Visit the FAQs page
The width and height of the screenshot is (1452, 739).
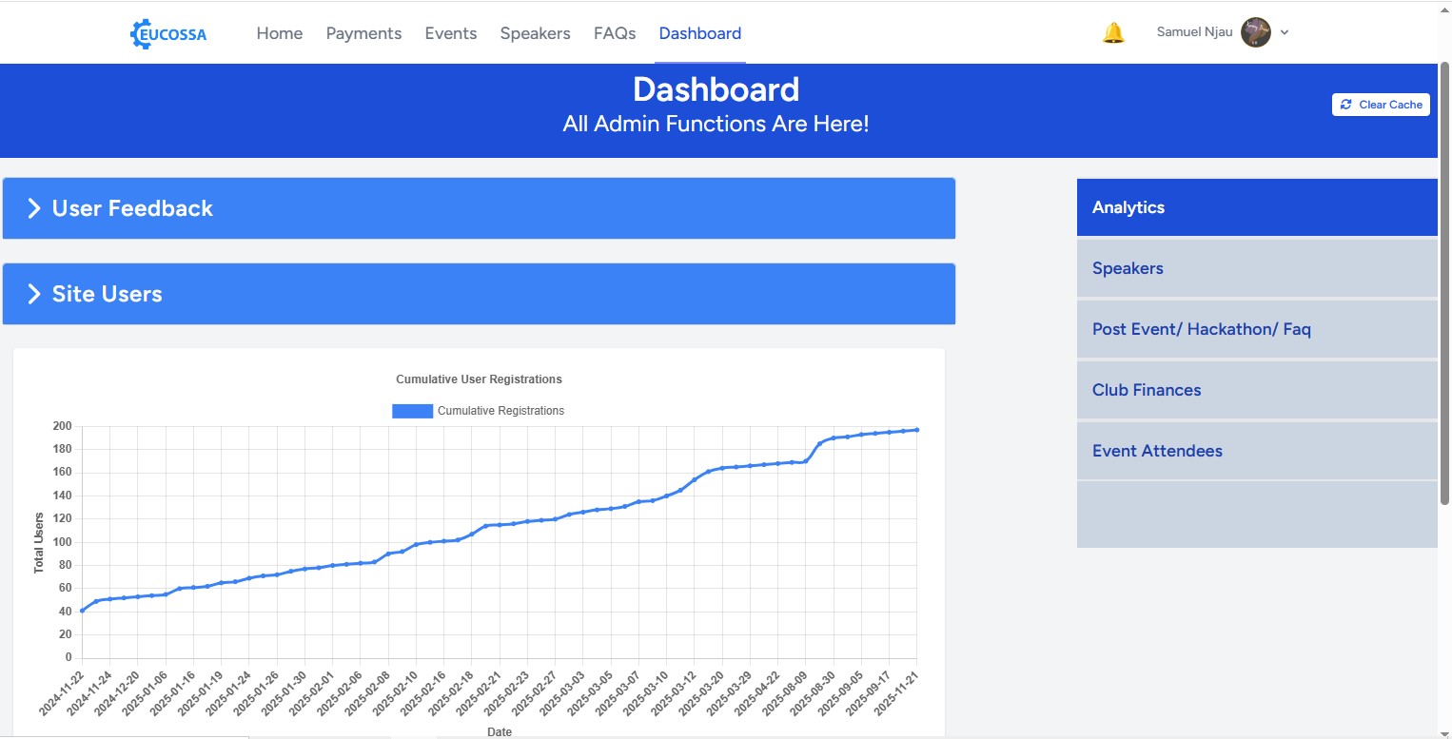point(614,32)
